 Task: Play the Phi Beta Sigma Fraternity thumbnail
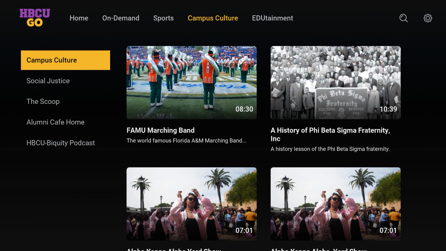click(x=336, y=83)
